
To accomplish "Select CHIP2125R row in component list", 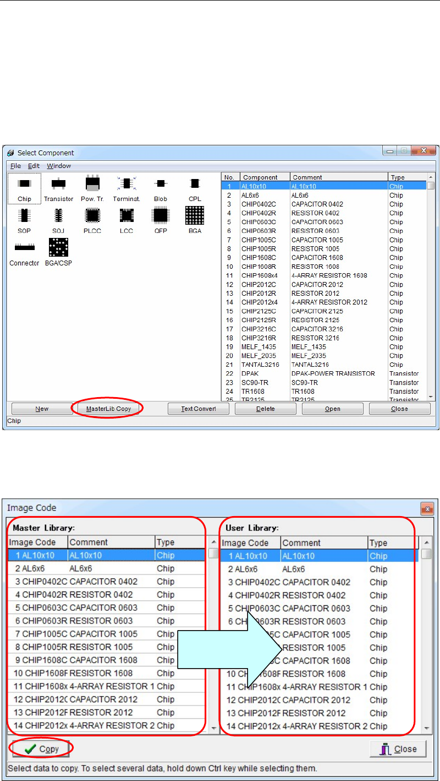I will coord(324,320).
